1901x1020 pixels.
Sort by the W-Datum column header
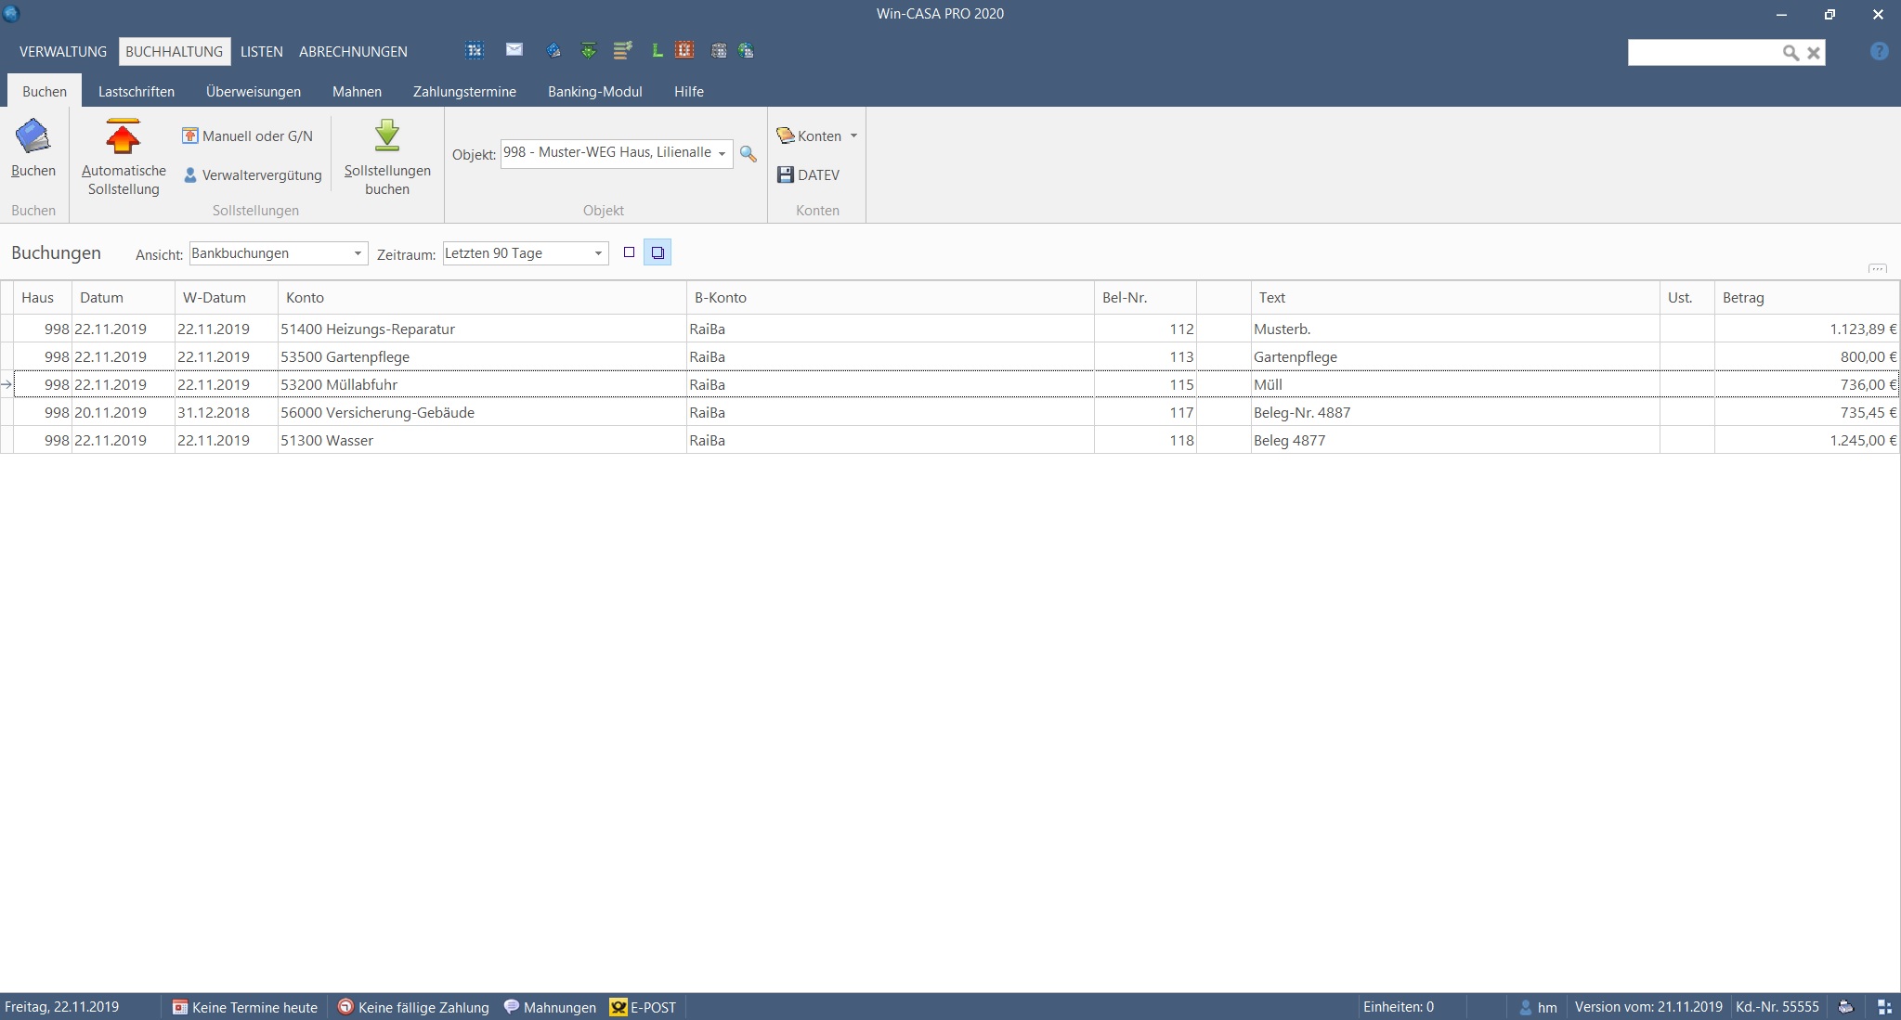tap(227, 298)
